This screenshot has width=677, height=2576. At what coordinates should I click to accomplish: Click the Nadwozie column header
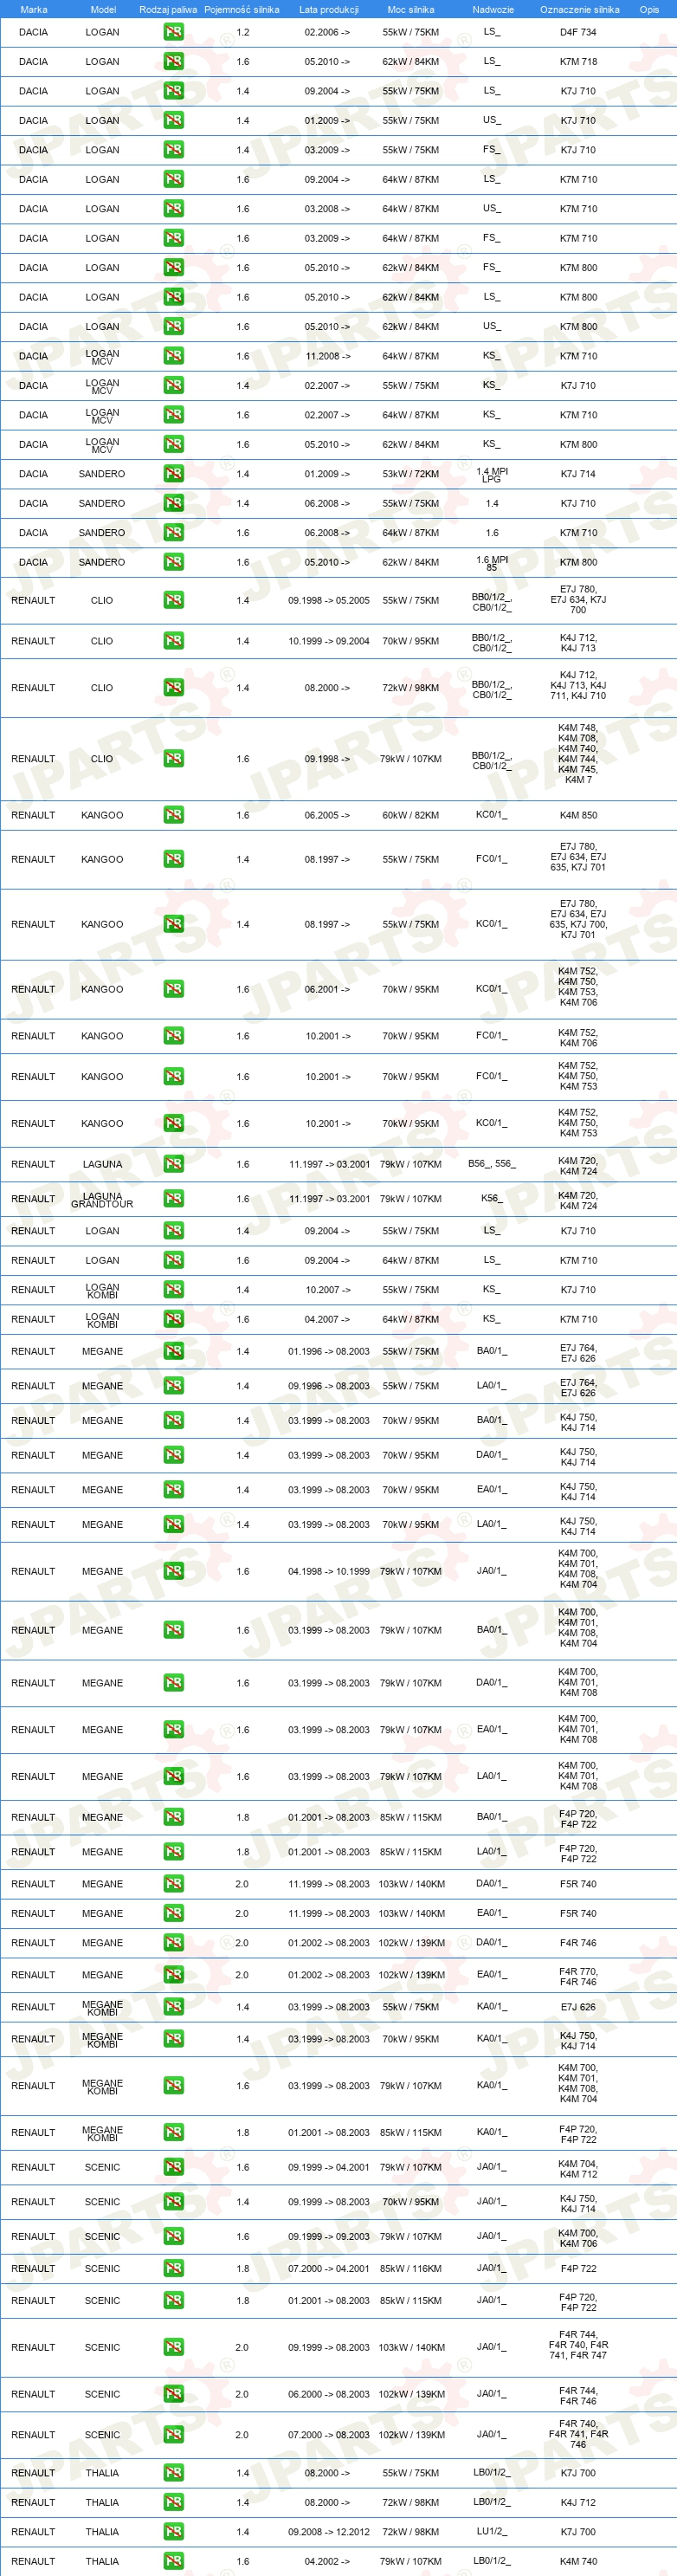click(493, 9)
